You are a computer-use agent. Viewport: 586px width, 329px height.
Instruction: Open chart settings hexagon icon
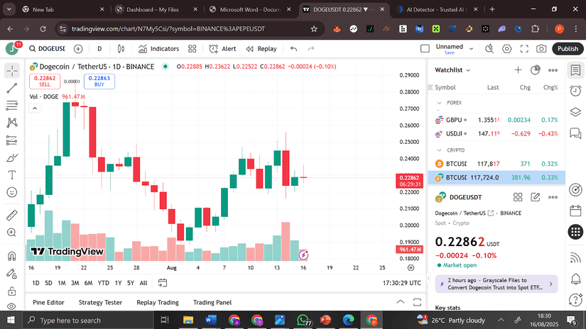[506, 49]
